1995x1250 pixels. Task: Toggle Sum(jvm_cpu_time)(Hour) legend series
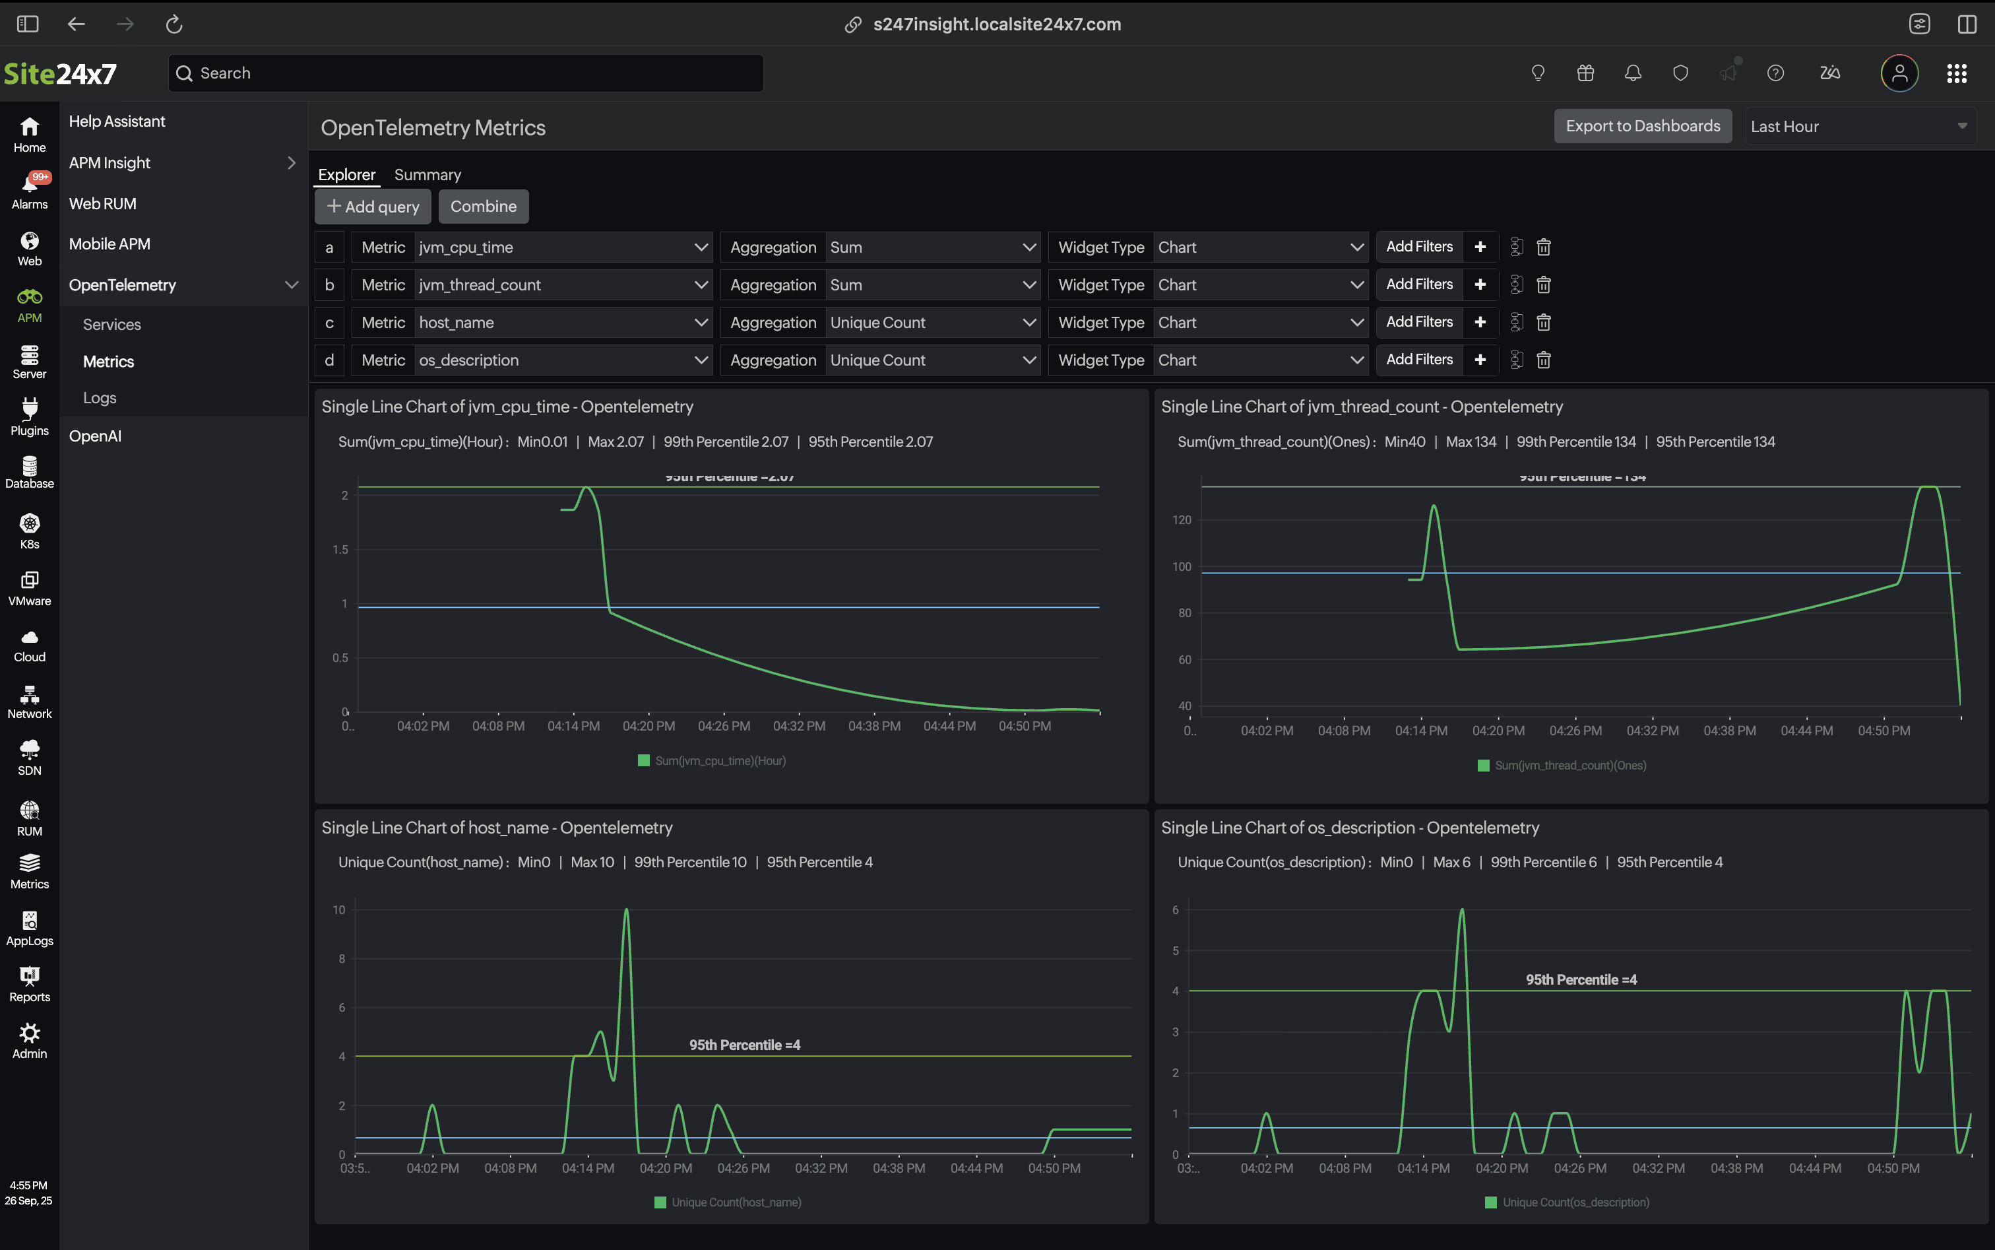coord(712,760)
